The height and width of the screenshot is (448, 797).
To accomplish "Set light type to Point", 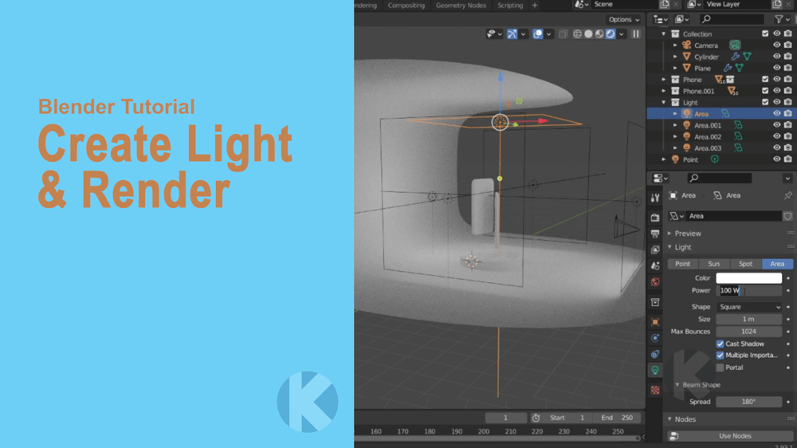I will pos(683,264).
